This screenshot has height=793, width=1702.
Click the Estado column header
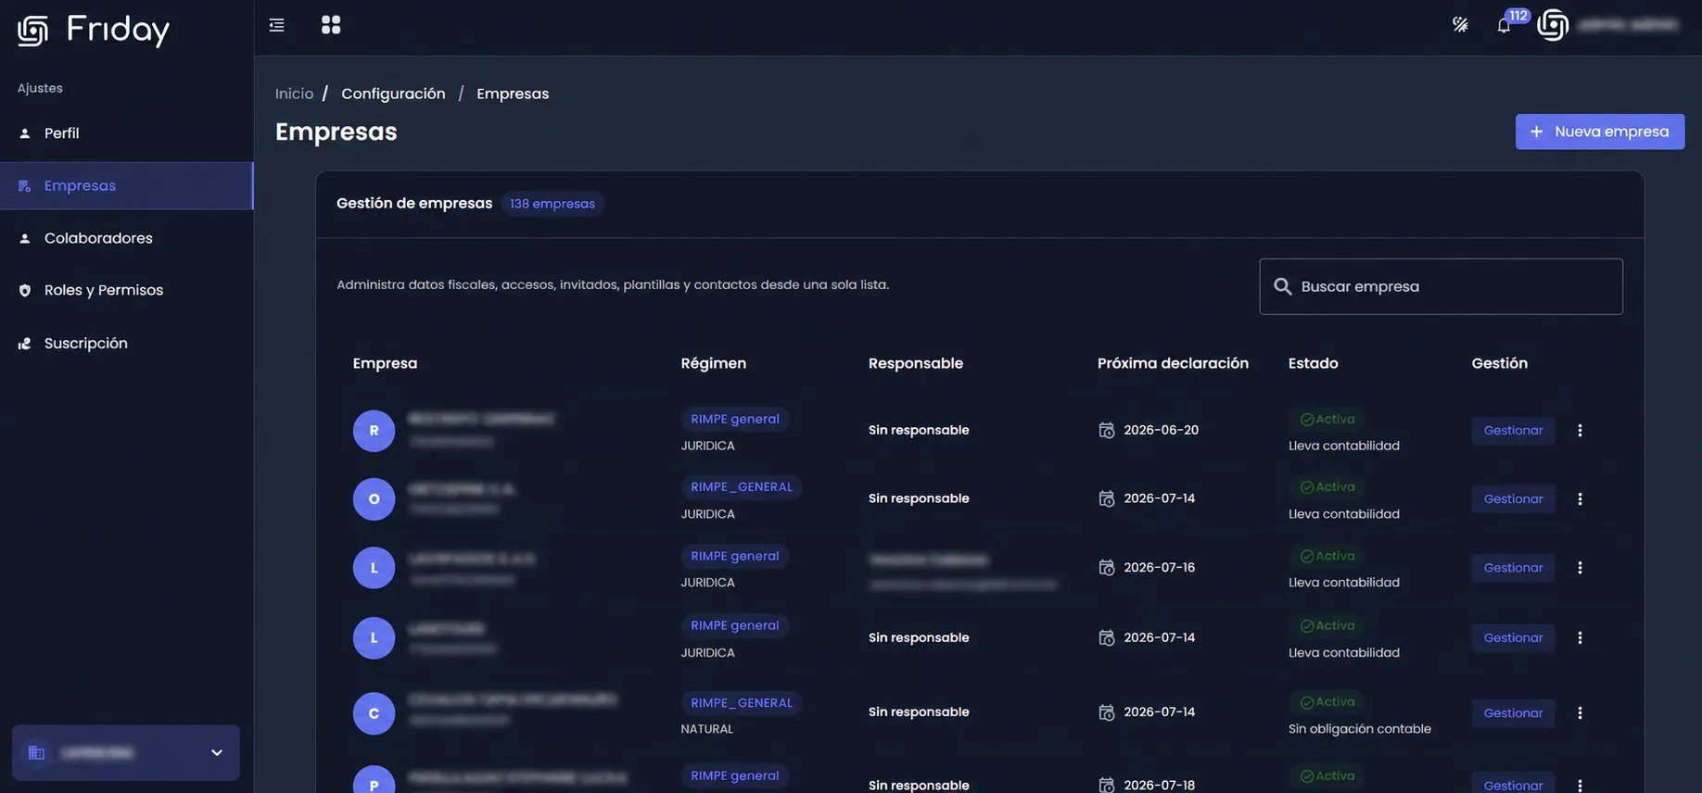click(1313, 363)
